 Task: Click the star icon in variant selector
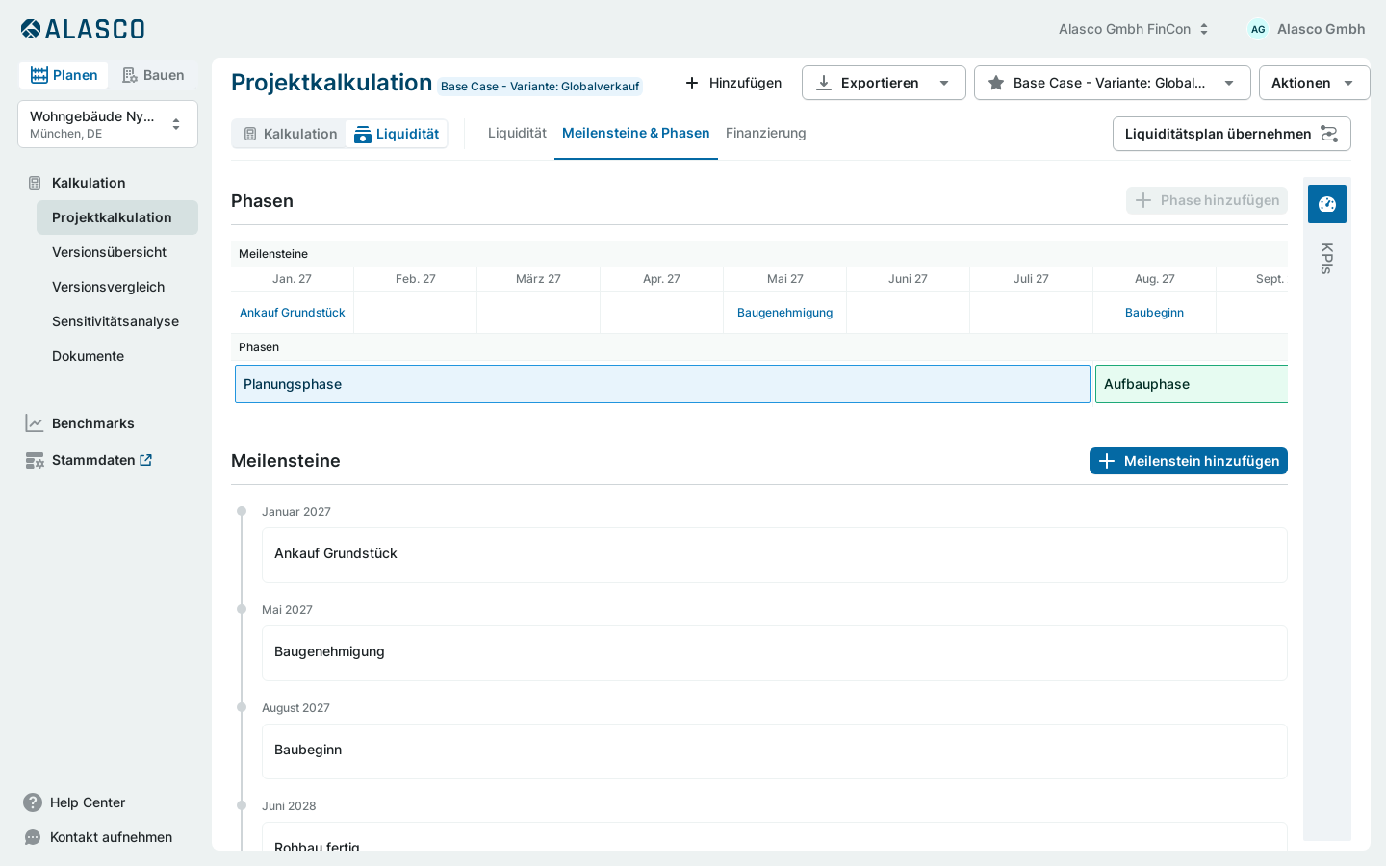(996, 83)
